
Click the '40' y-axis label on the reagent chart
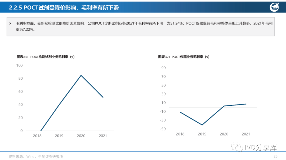20,105
